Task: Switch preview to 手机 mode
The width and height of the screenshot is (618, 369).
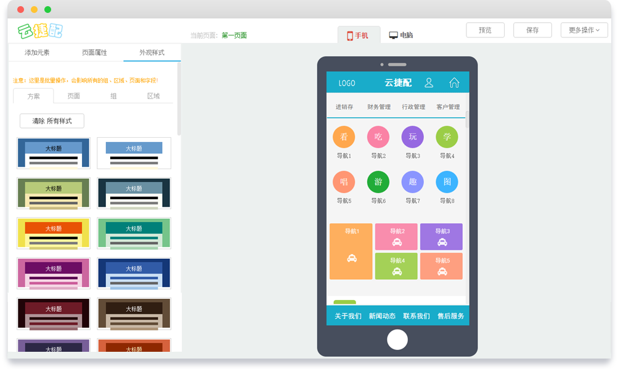Action: point(358,36)
